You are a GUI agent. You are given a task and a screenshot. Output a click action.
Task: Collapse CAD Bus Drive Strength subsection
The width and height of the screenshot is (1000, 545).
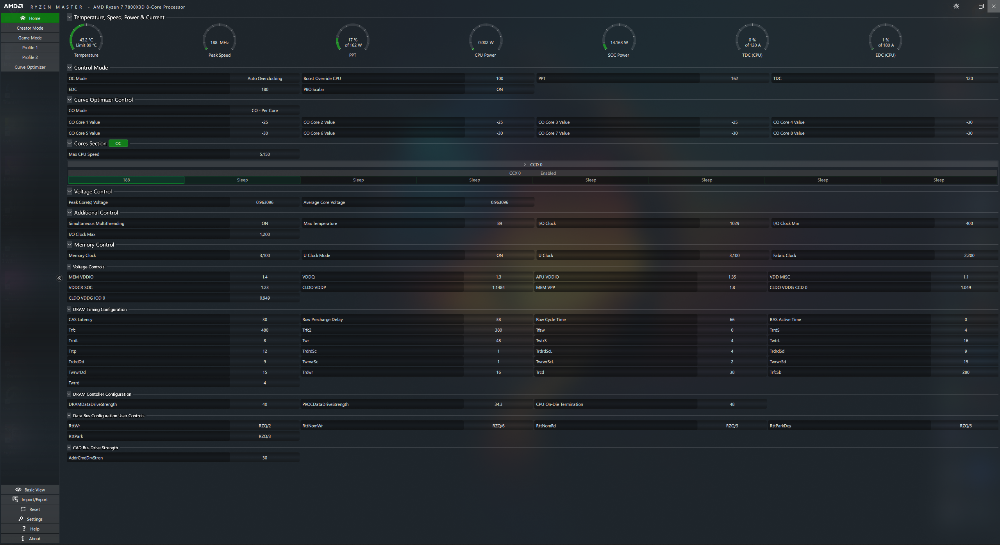tap(69, 447)
